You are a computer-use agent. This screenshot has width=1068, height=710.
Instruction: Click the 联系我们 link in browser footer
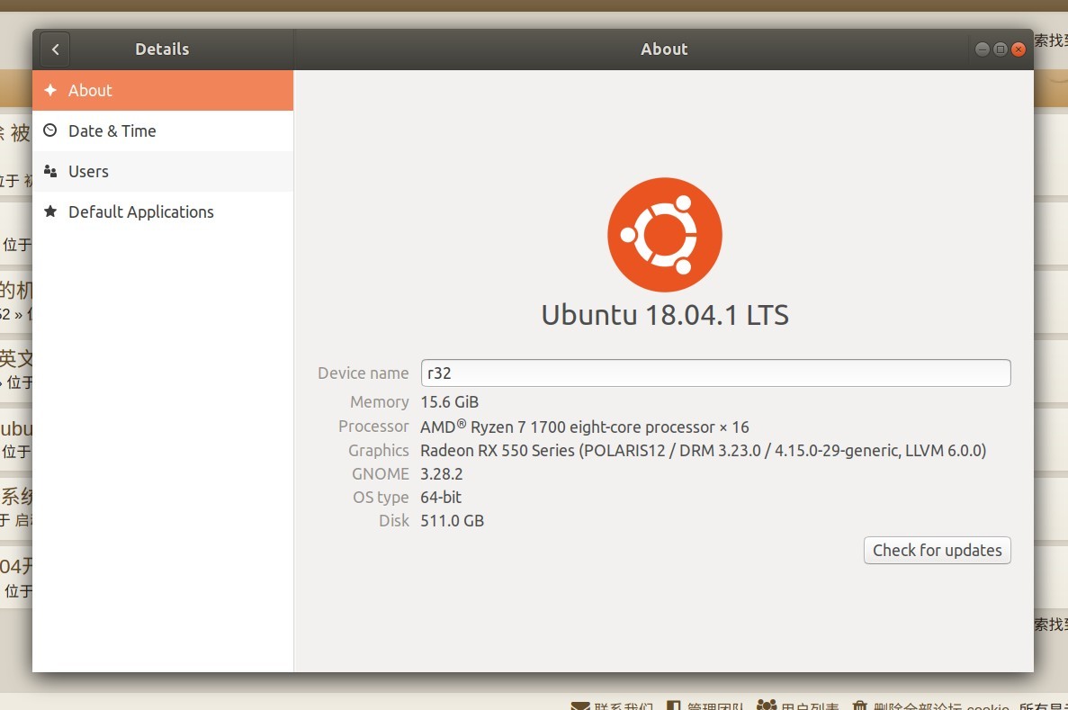click(624, 706)
